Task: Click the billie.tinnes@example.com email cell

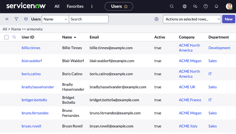Action: coord(111,48)
